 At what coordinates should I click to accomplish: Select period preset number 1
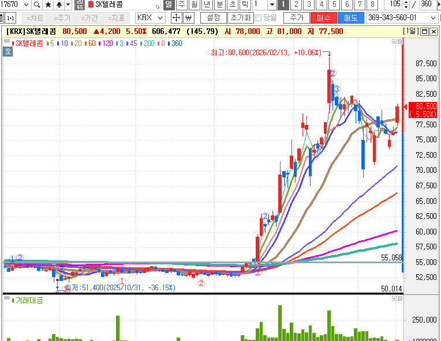[x=283, y=5]
